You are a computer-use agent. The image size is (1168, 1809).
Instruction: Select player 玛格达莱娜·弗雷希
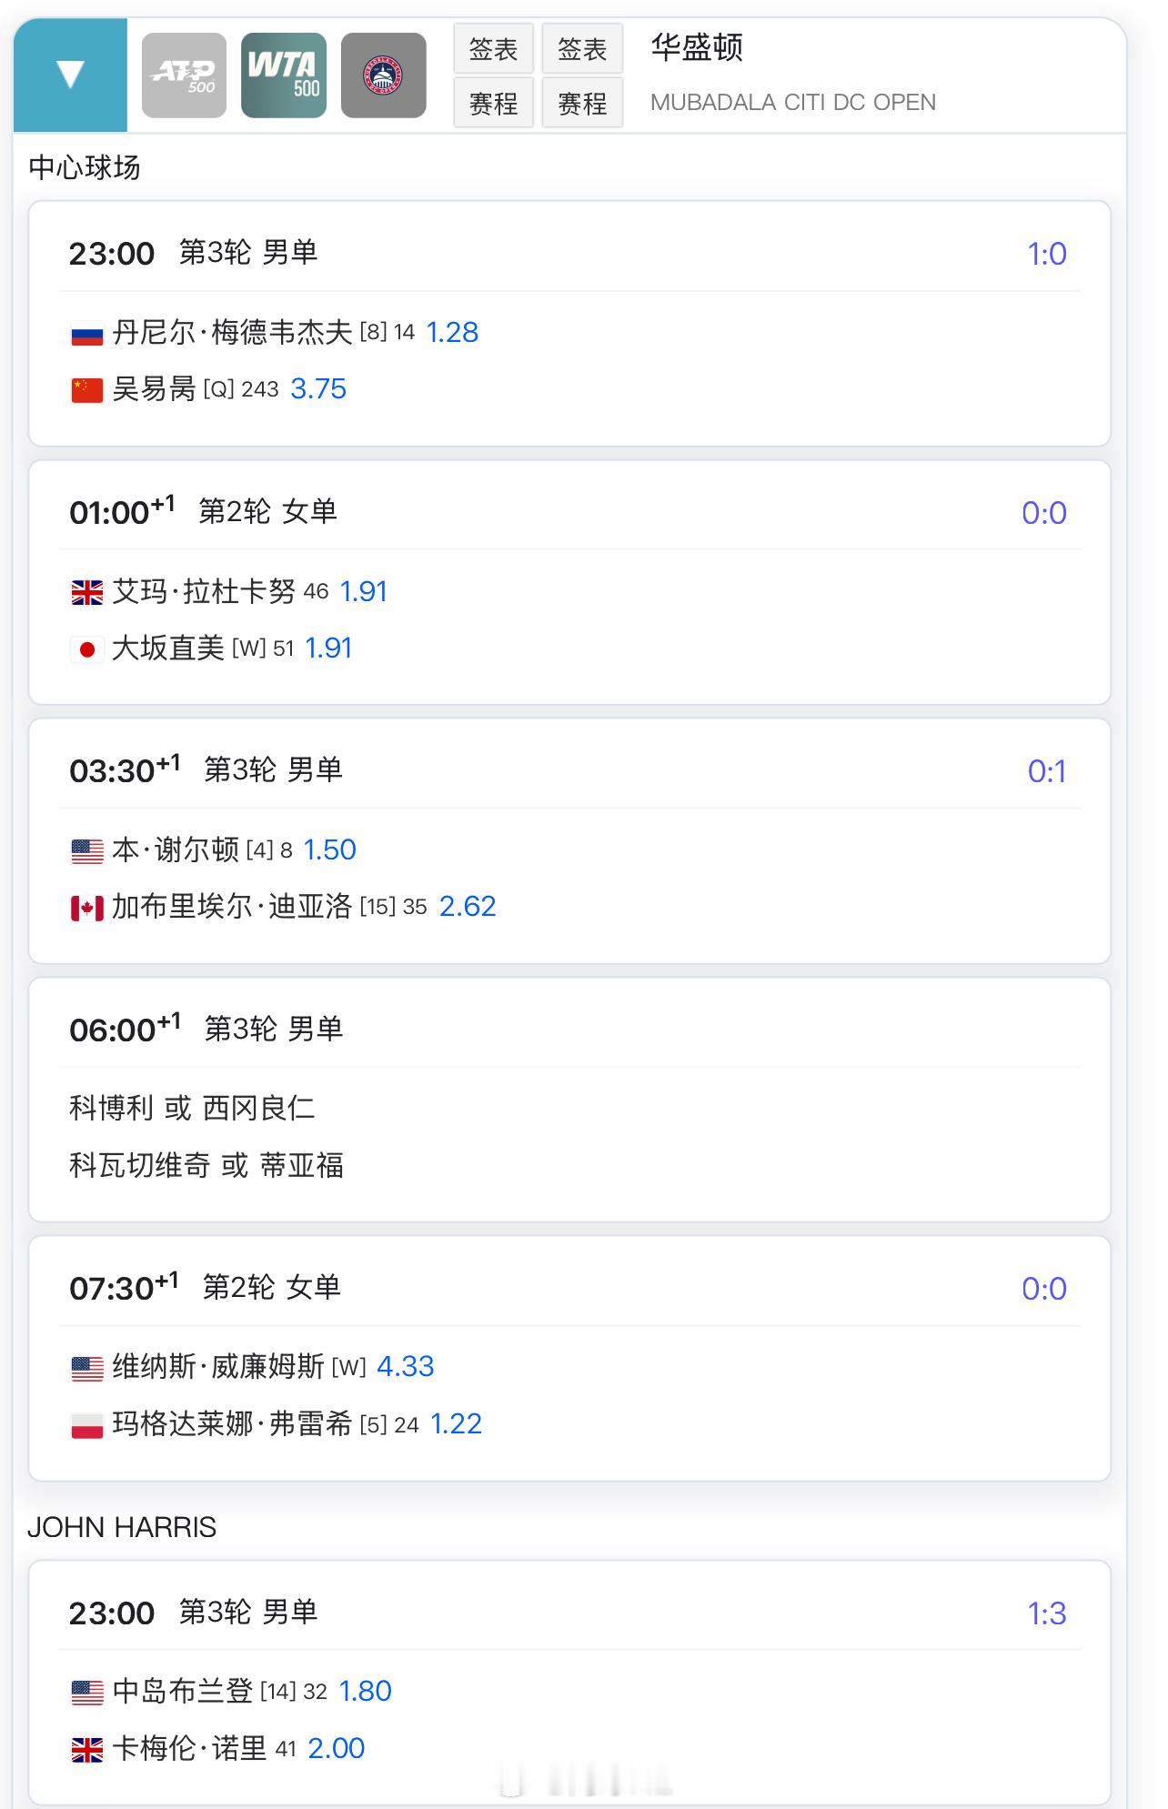tap(232, 1424)
